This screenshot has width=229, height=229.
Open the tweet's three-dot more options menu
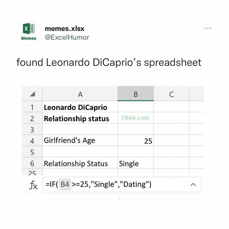pyautogui.click(x=208, y=28)
